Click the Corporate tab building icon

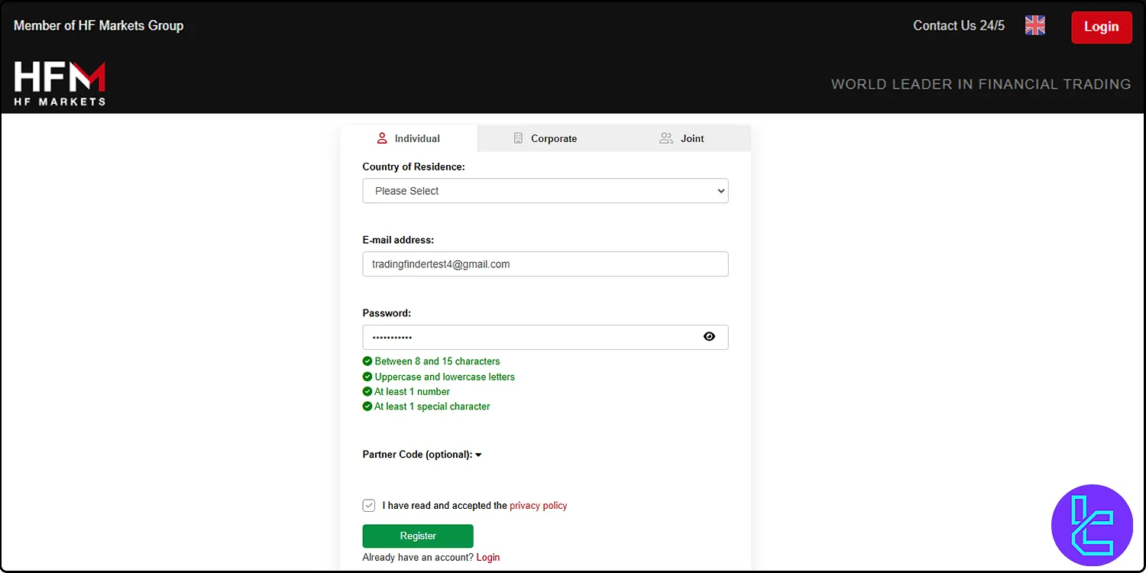click(x=518, y=138)
